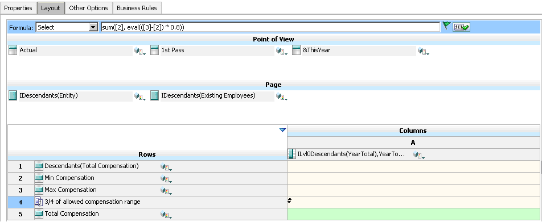The height and width of the screenshot is (222, 542).
Task: Click the &ThisYear member text
Action: [x=317, y=50]
